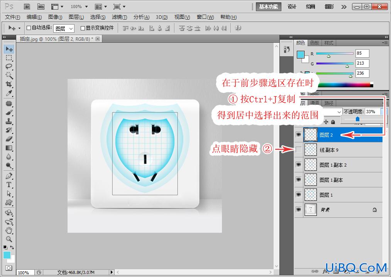Switch to the 色板 tab

[315, 43]
